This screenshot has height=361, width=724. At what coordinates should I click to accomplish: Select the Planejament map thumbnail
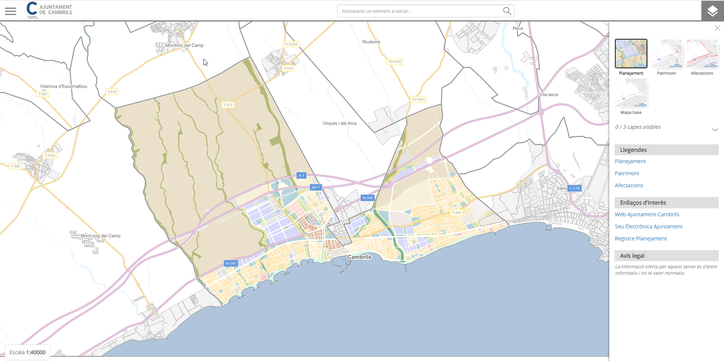(x=631, y=54)
